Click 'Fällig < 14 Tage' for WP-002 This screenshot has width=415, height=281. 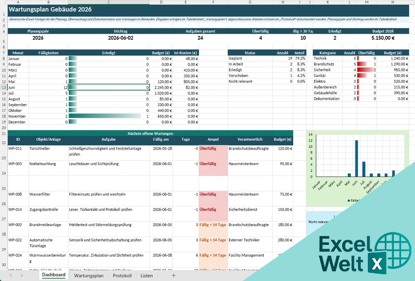click(213, 229)
